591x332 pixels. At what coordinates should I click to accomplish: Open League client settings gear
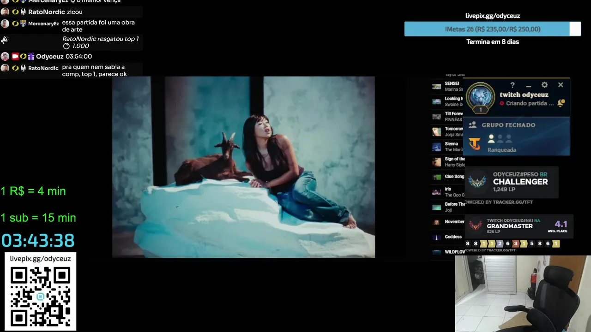click(544, 85)
